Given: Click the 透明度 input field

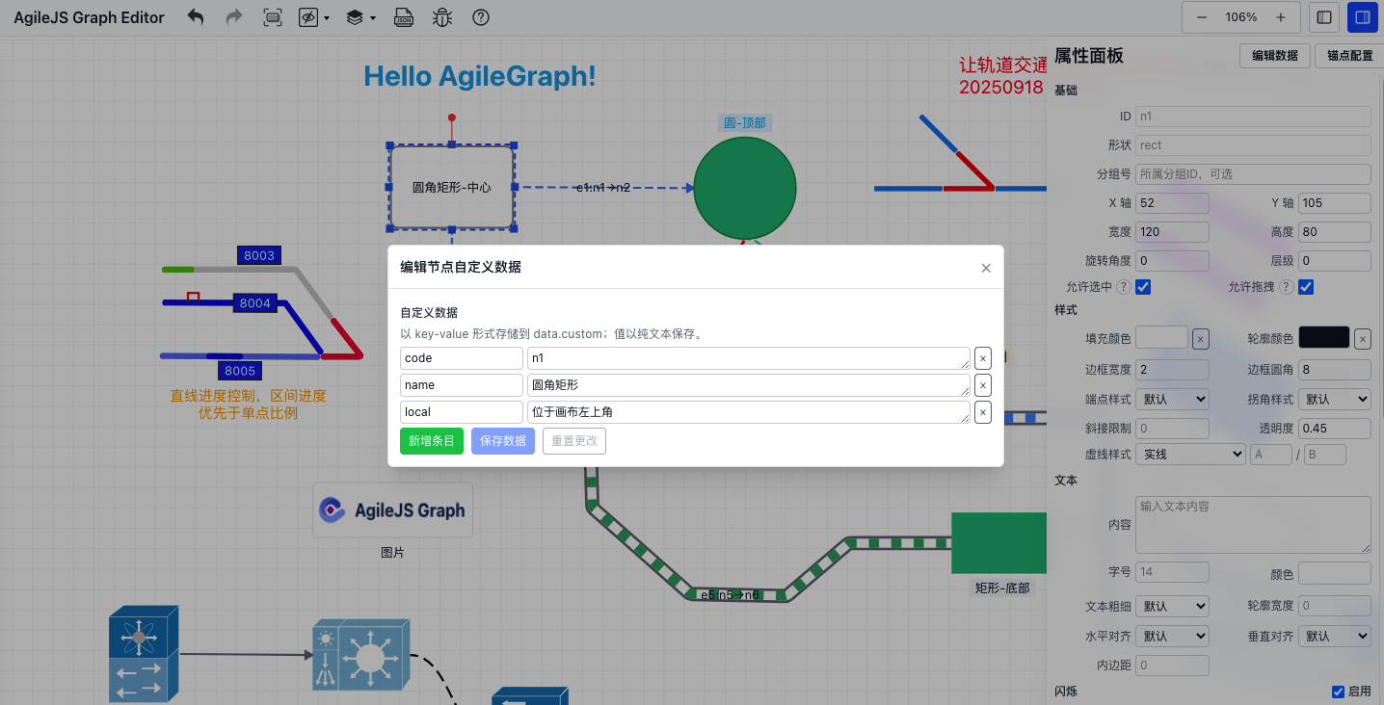Looking at the screenshot, I should 1335,429.
